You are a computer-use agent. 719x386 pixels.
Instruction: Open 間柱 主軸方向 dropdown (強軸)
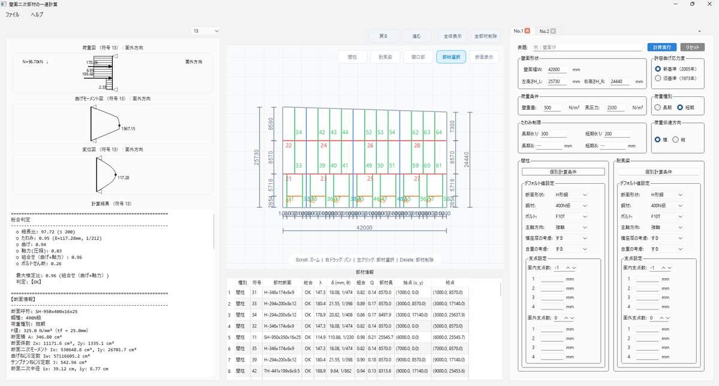tap(571, 227)
